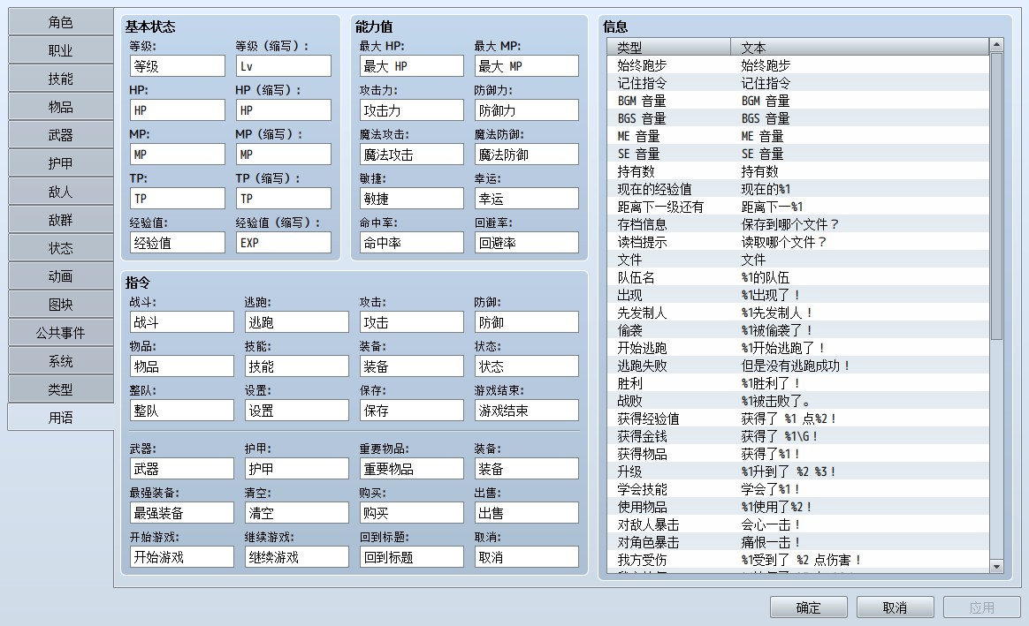Switch to the 职业 tab
The height and width of the screenshot is (626, 1029).
tap(60, 50)
